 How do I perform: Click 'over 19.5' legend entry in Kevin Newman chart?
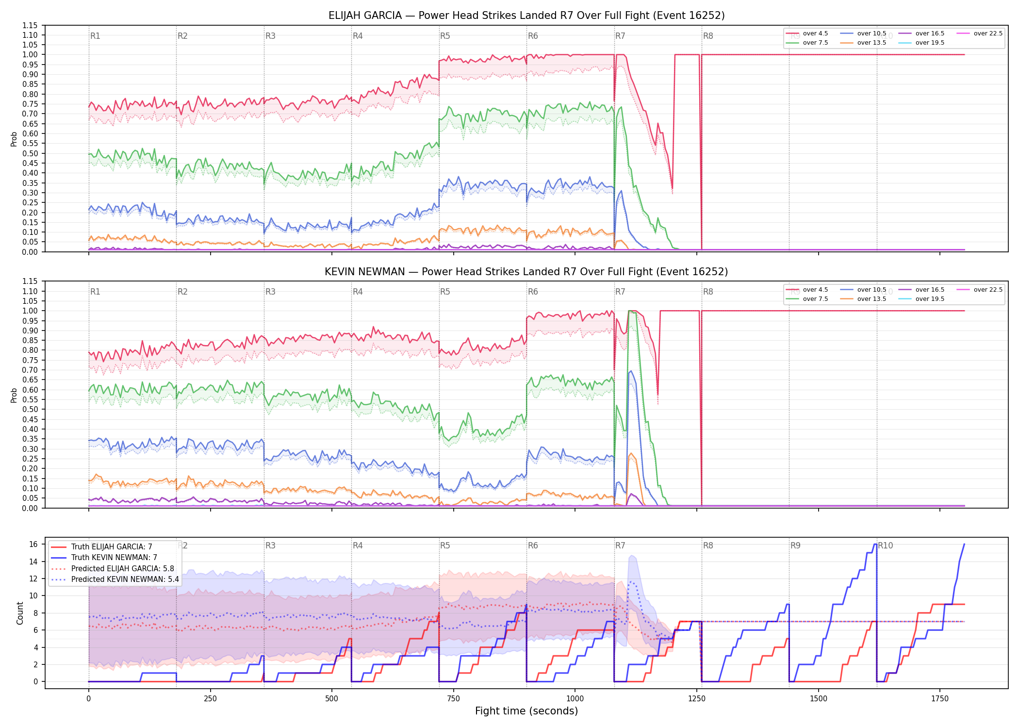tap(921, 299)
